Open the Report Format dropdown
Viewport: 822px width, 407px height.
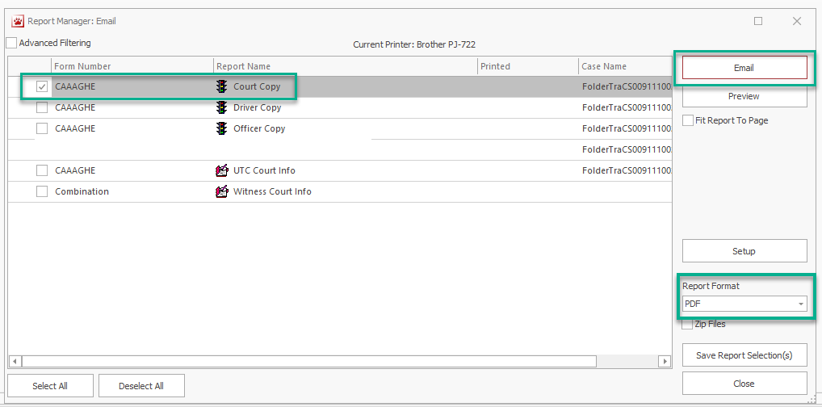(x=801, y=304)
